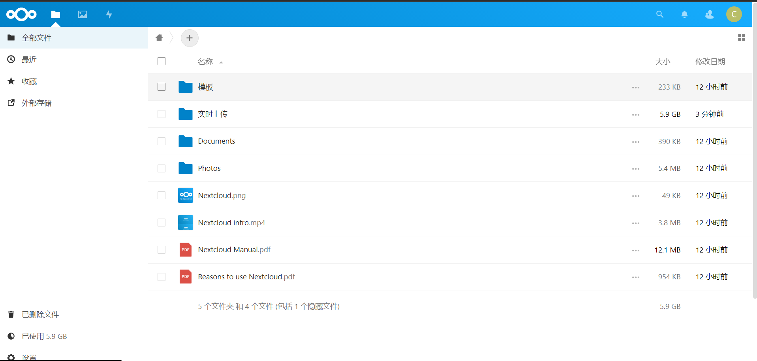Open the 实时上传 folder name
The width and height of the screenshot is (757, 361).
[213, 114]
